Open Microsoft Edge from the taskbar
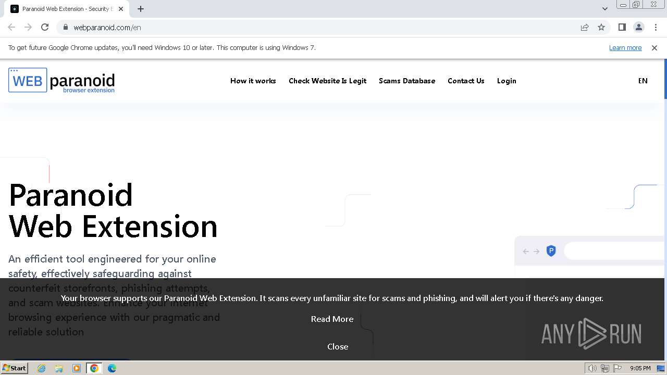This screenshot has height=375, width=667. (x=112, y=368)
